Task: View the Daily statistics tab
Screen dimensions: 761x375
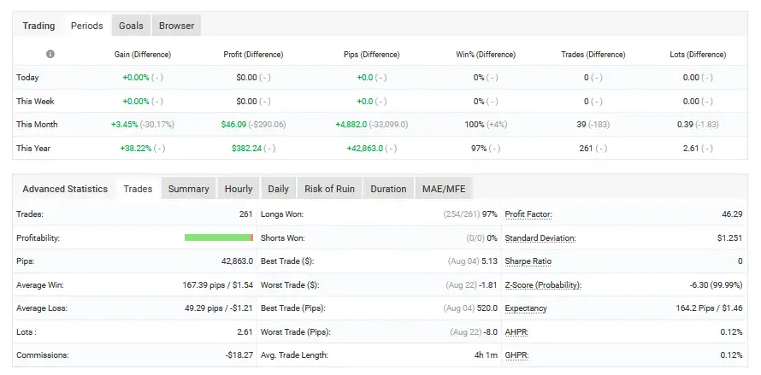Action: coord(278,189)
